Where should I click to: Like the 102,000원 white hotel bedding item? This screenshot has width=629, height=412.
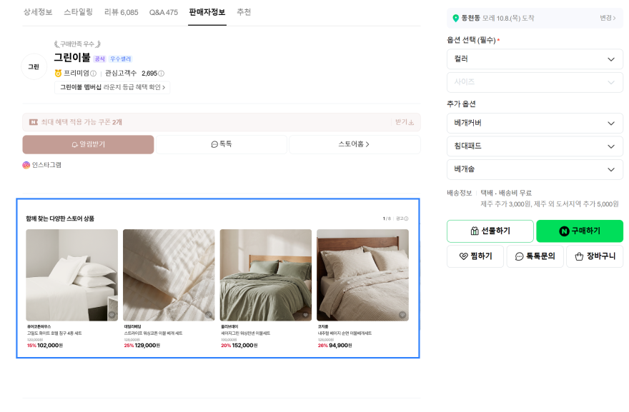tap(112, 315)
